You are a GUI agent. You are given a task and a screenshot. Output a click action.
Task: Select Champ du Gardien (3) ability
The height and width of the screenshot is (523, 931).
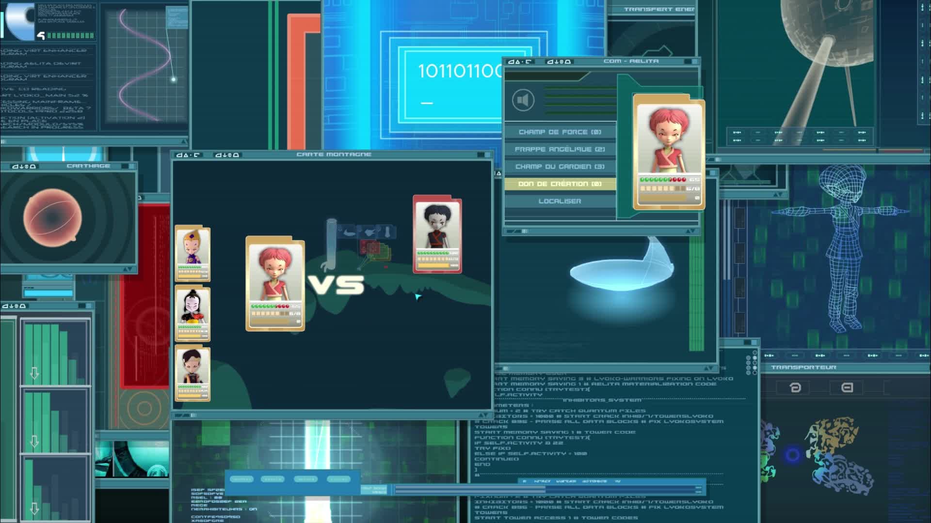tap(560, 167)
